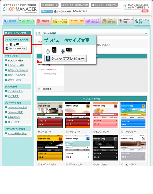Switch to the 携帯サイト管理 tab
153x194 pixels.
125,21
